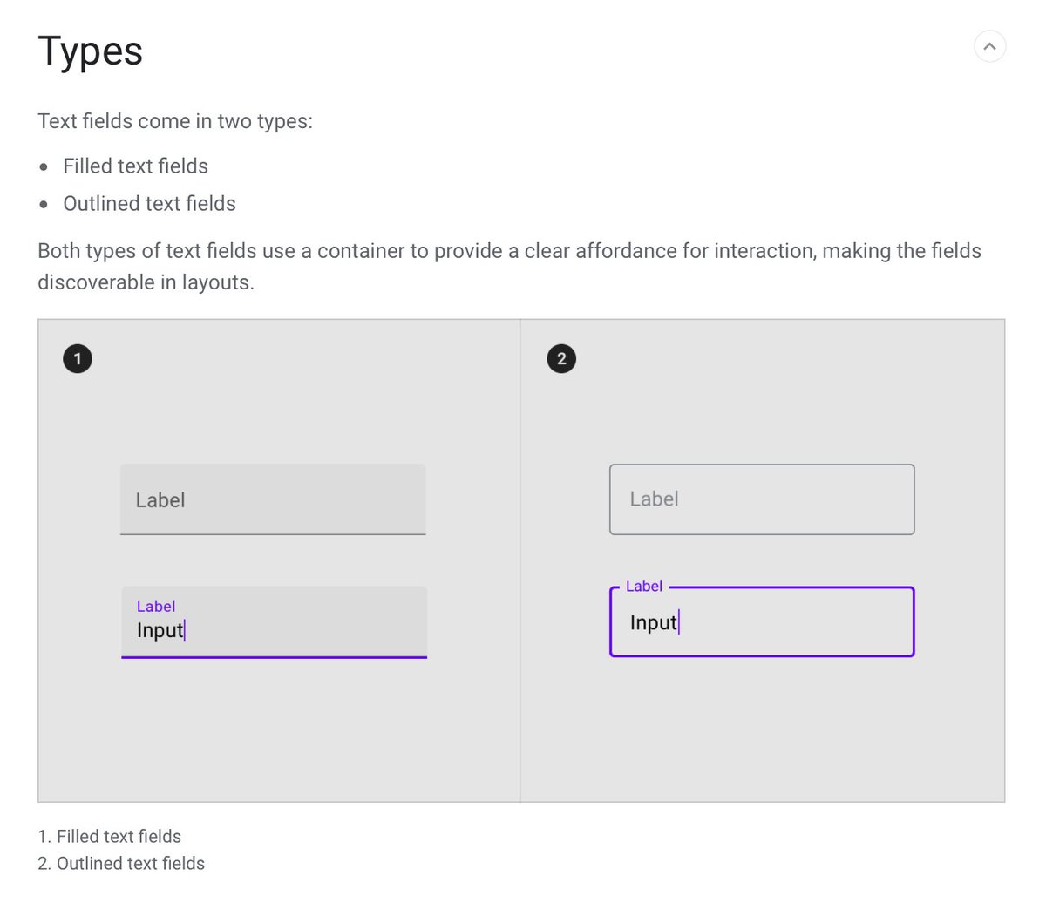
Task: Click the caption '1. Filled text fields'
Action: [x=110, y=836]
